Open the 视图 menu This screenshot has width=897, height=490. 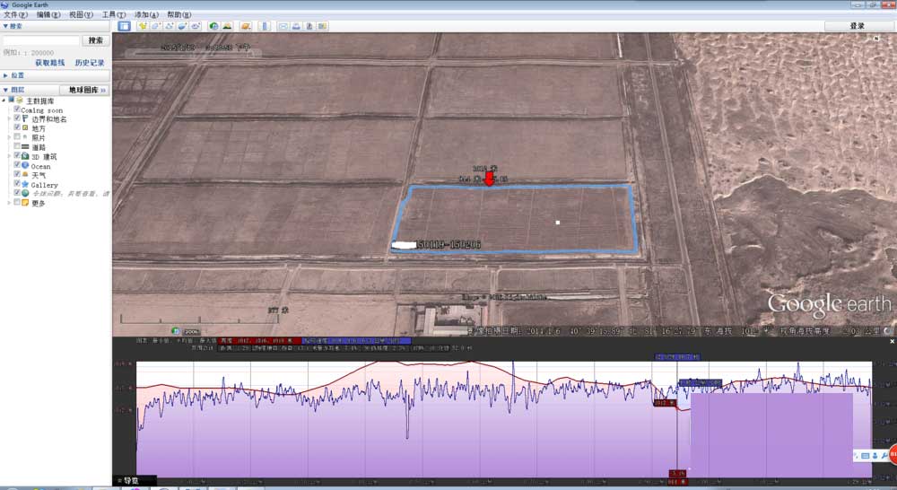coord(81,14)
